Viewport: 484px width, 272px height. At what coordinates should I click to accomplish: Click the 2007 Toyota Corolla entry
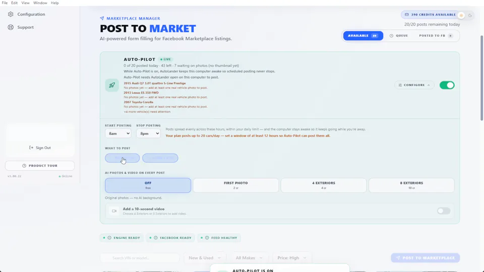tap(138, 102)
